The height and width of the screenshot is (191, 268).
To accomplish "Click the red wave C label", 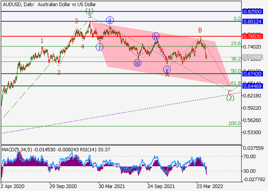I will pos(229,92).
